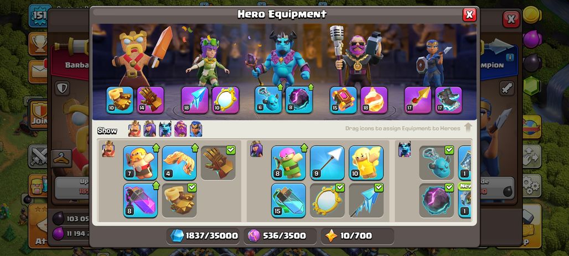The image size is (569, 256).
Task: Select the level 8 Rage Vial equipment
Action: point(141,200)
